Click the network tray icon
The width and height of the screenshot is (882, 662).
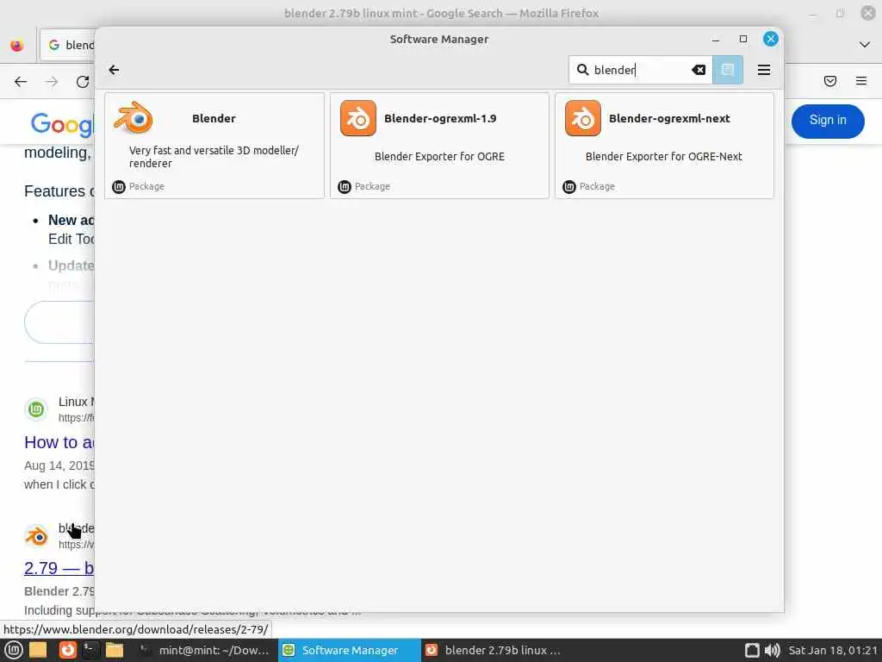(752, 650)
